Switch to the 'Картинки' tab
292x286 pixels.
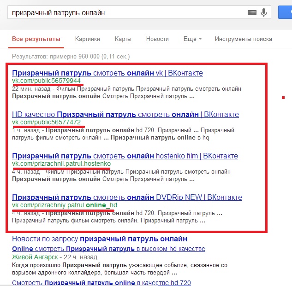[88, 39]
